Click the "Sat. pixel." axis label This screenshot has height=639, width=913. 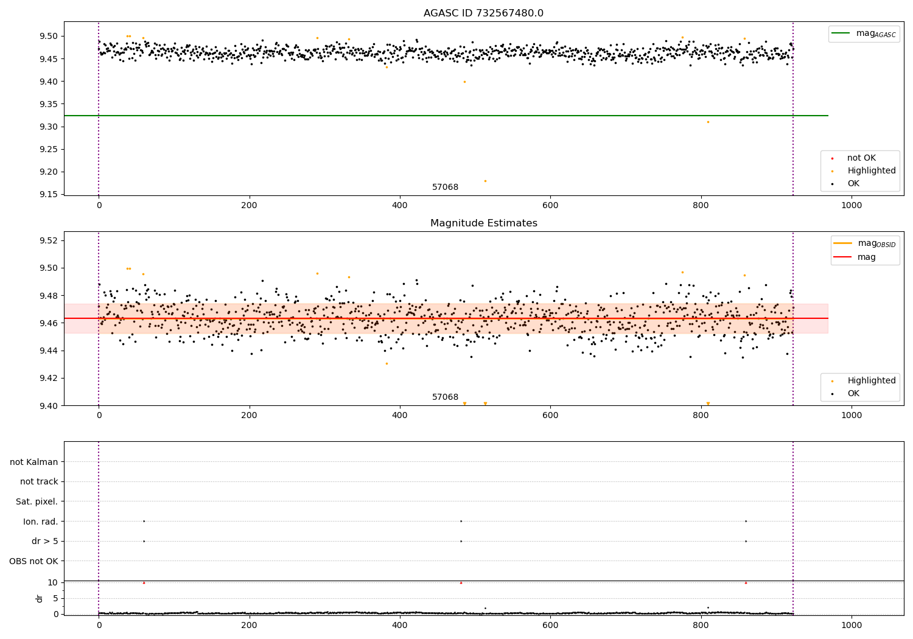click(37, 501)
